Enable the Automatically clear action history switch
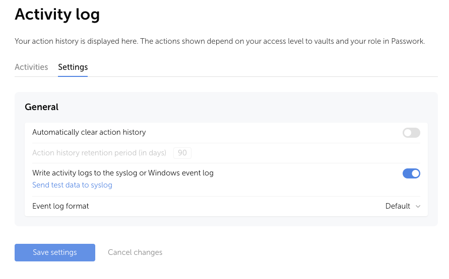Screen dimensions: 449x279 pos(411,133)
